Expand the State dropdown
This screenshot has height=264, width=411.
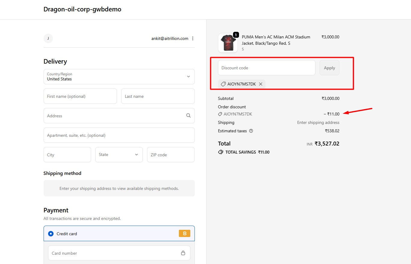[x=119, y=154]
